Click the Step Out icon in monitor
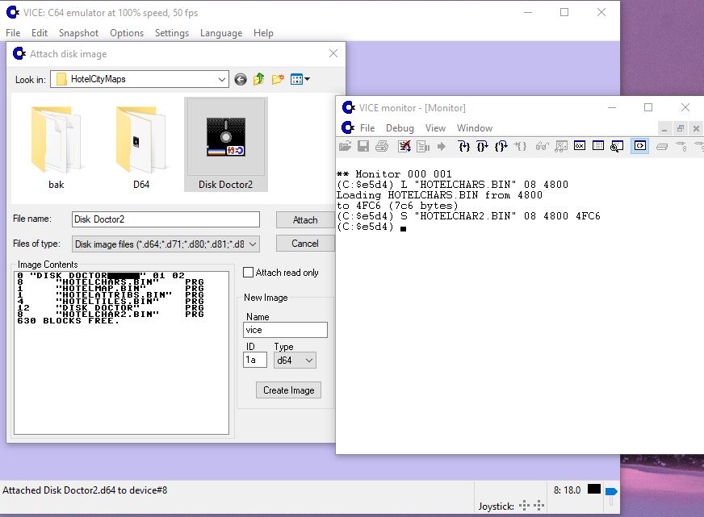The height and width of the screenshot is (517, 704). [x=501, y=146]
